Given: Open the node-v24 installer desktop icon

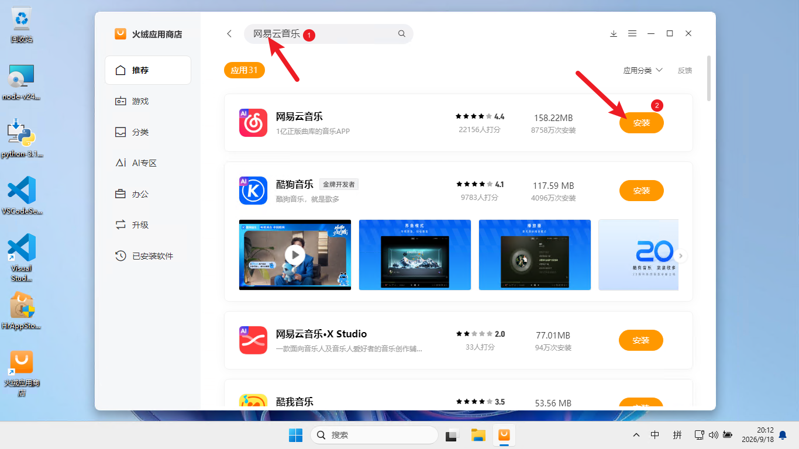Looking at the screenshot, I should (22, 82).
